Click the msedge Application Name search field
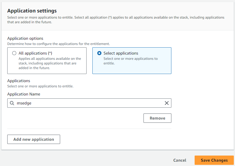Screen dimensions: 235x166 [89, 103]
